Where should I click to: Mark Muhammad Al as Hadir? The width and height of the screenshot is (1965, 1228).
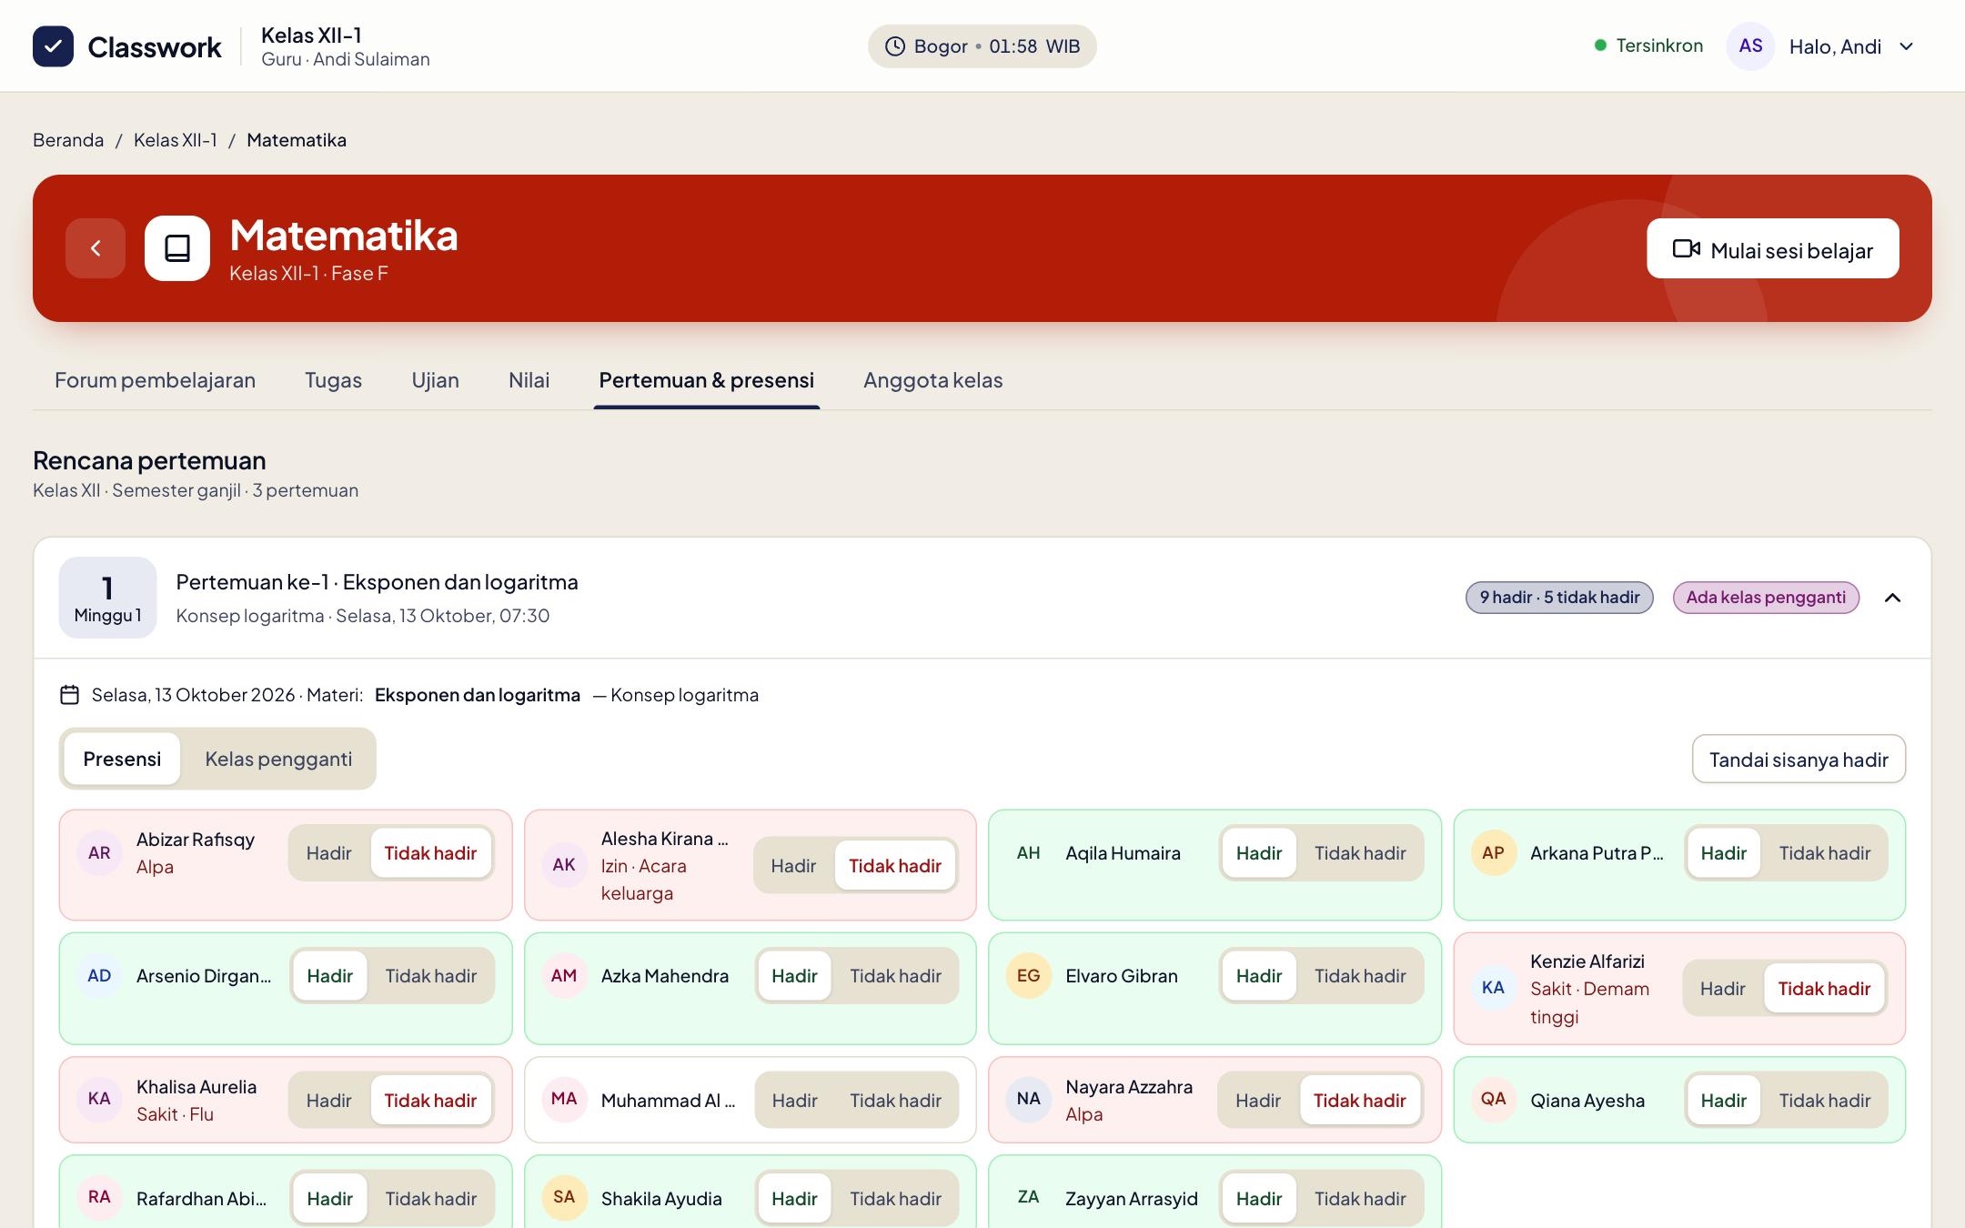[x=794, y=1101]
